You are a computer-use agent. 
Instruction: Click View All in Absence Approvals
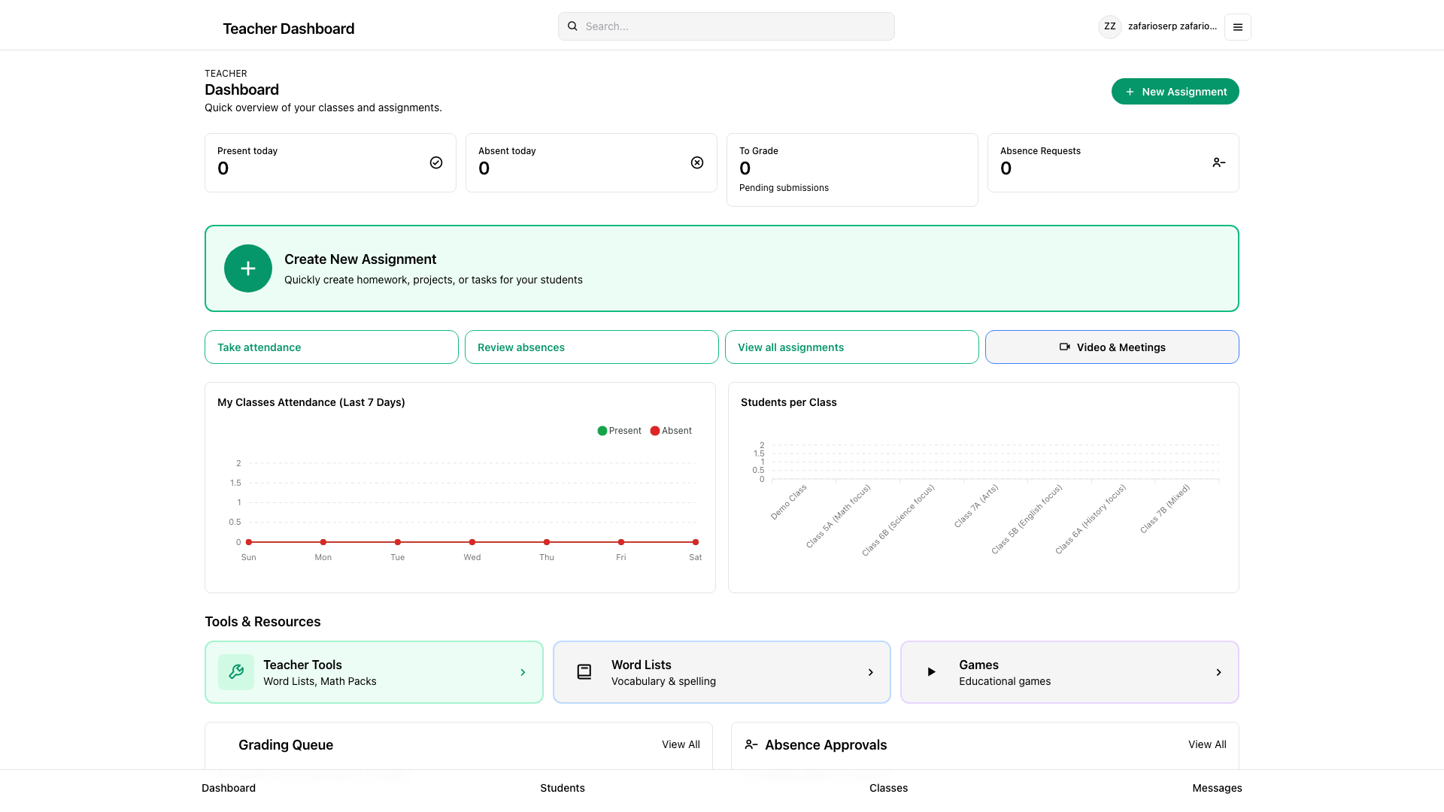[x=1207, y=744]
